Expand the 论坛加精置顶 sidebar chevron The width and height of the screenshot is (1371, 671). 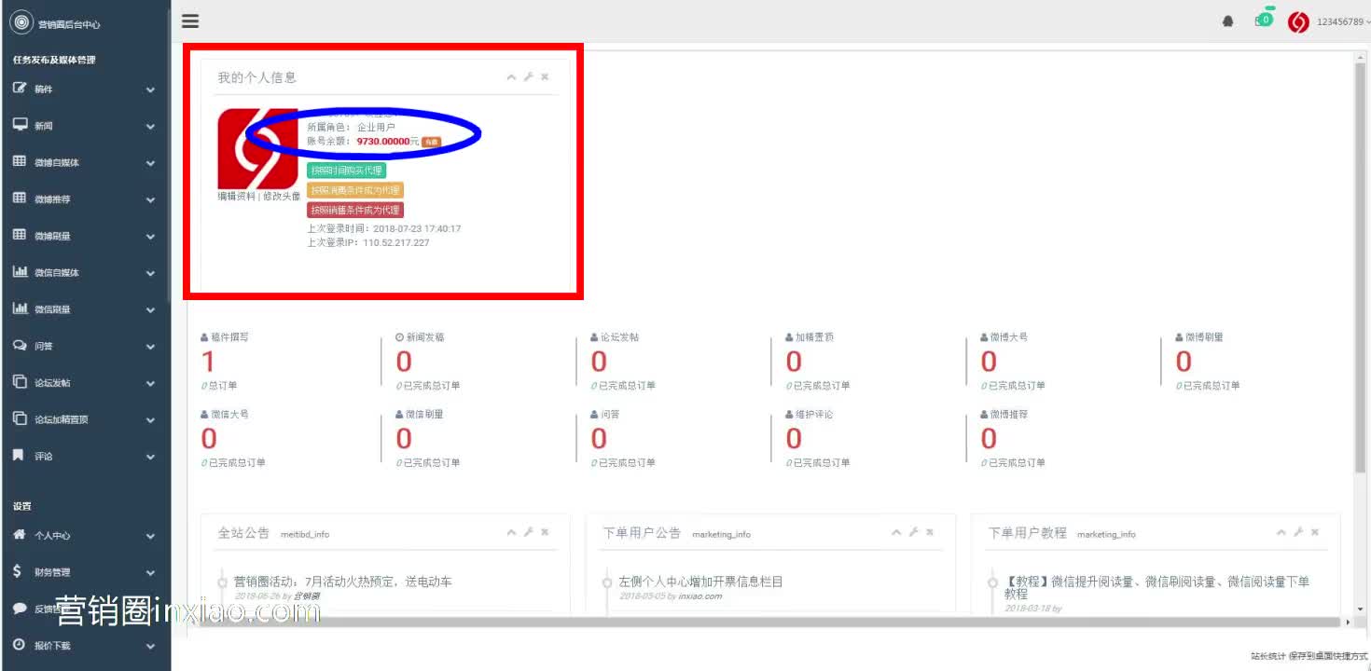pos(150,420)
